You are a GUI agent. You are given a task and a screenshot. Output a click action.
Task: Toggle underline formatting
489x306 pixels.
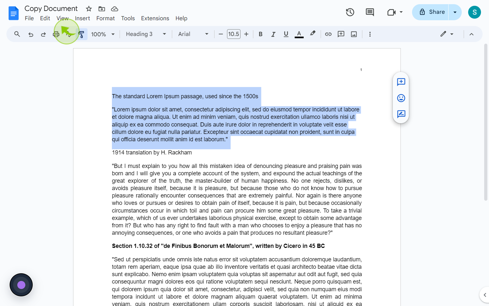coord(286,34)
